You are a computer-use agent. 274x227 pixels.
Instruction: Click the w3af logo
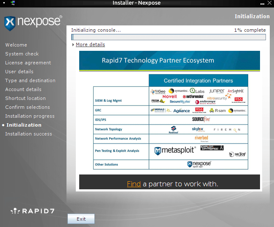coord(237,154)
